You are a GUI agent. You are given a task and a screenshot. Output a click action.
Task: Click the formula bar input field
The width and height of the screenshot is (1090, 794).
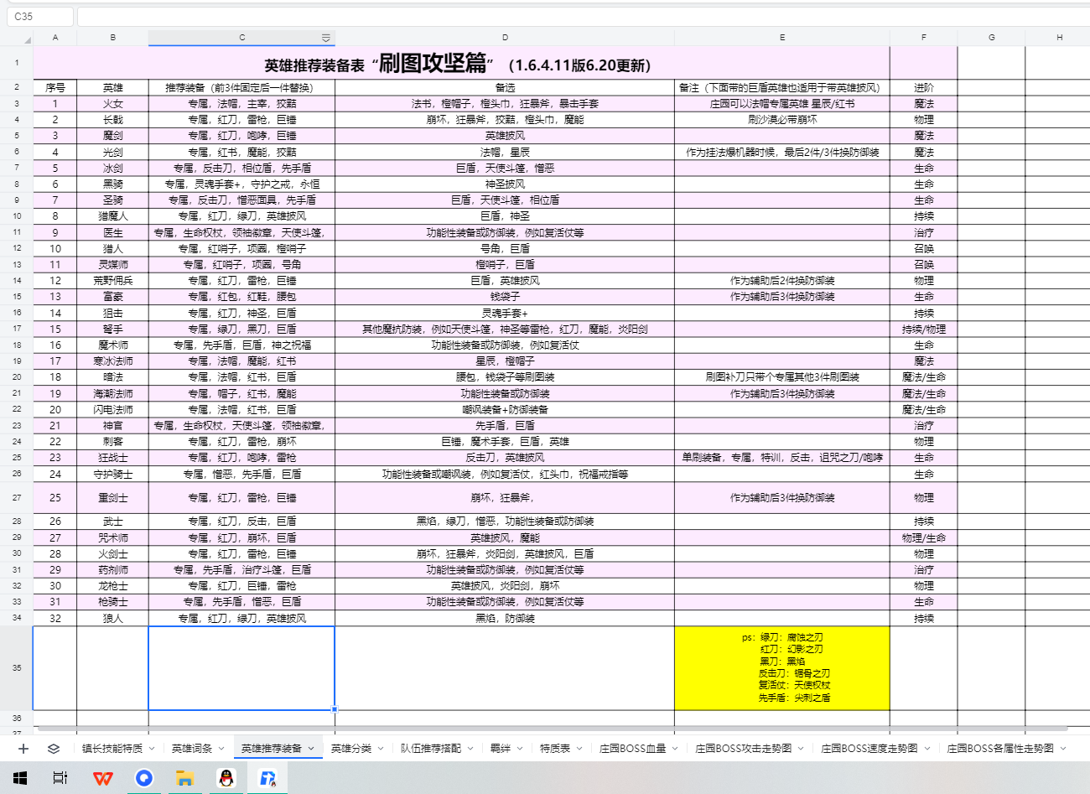(579, 16)
